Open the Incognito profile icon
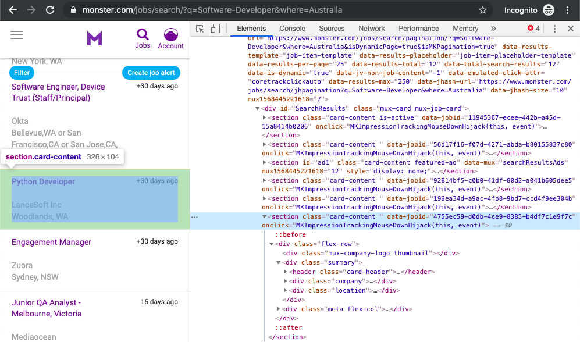This screenshot has height=342, width=580. click(548, 10)
